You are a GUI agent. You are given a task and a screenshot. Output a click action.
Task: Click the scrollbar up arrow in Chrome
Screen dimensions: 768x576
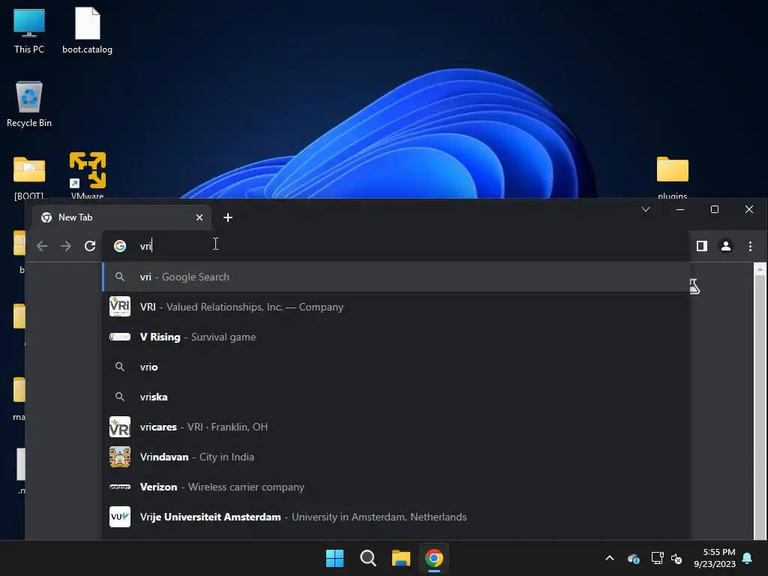760,269
